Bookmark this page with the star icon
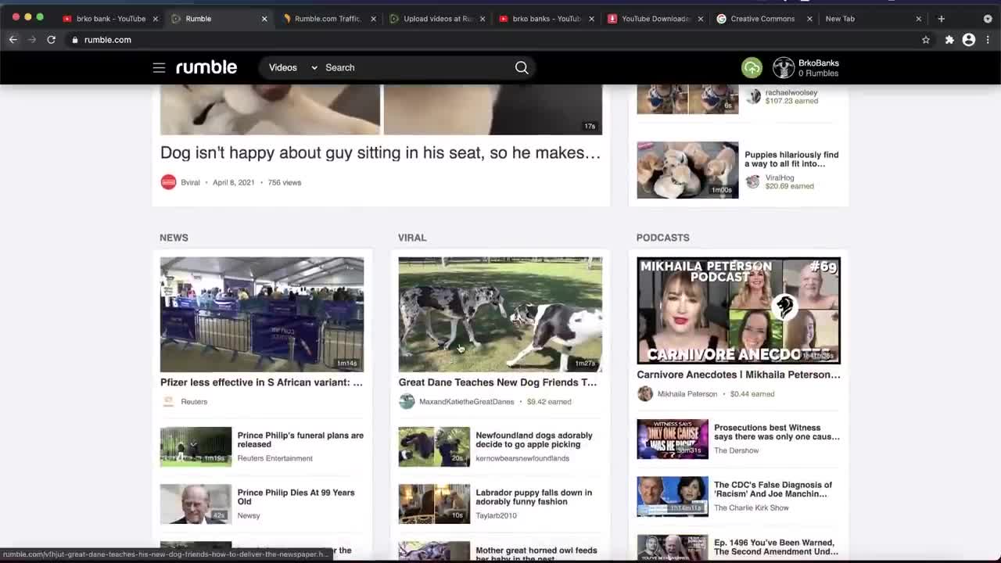This screenshot has width=1001, height=563. (926, 40)
